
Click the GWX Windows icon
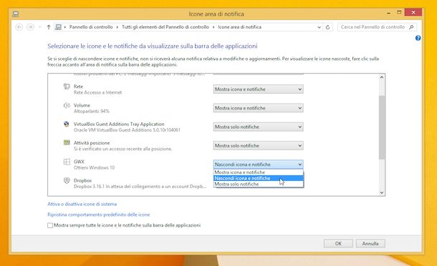[67, 162]
